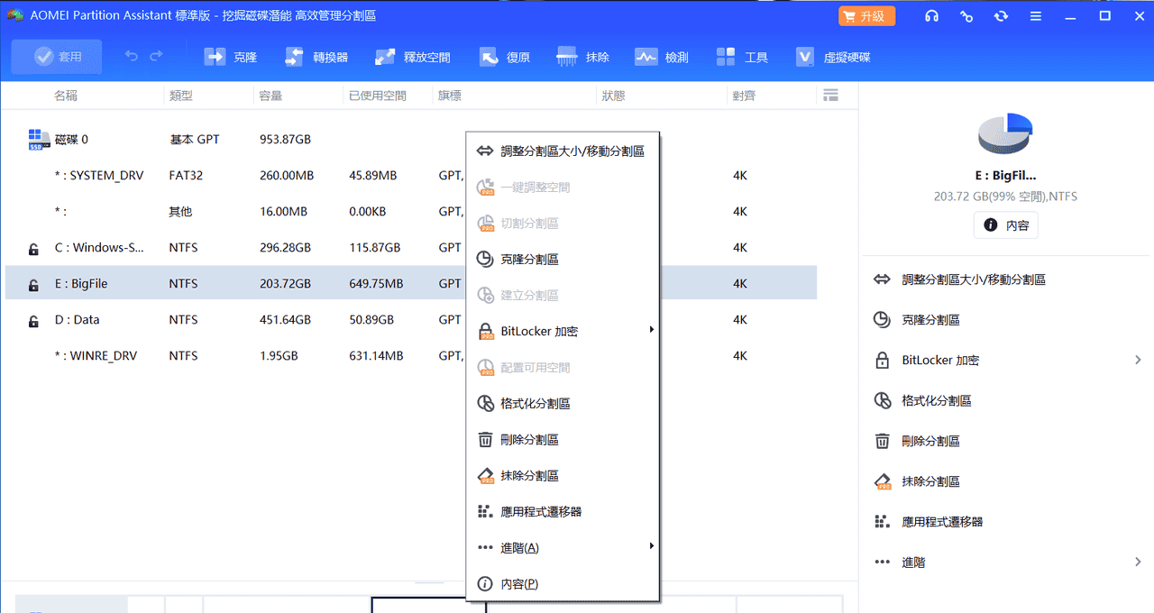This screenshot has width=1154, height=613.
Task: Select 刪除分割區 from the context menu
Action: click(x=530, y=439)
